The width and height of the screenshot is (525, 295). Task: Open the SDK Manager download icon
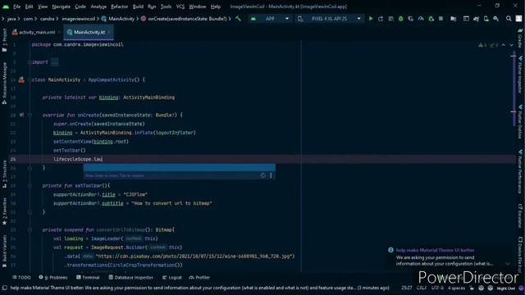(x=495, y=19)
